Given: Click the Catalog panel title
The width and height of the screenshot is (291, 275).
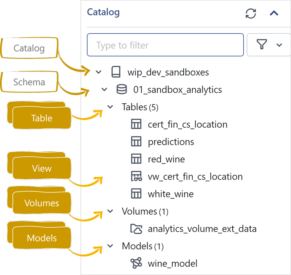Looking at the screenshot, I should 103,12.
